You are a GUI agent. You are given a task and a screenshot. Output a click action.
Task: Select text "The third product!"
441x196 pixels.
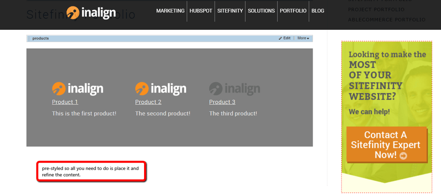point(233,114)
